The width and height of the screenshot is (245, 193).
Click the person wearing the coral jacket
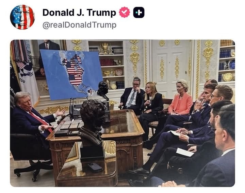(181, 99)
